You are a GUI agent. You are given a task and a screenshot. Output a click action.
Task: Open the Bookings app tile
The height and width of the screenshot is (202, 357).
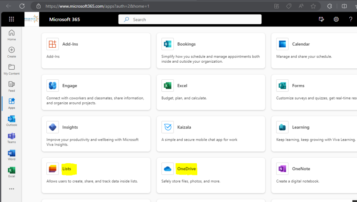coord(211,50)
